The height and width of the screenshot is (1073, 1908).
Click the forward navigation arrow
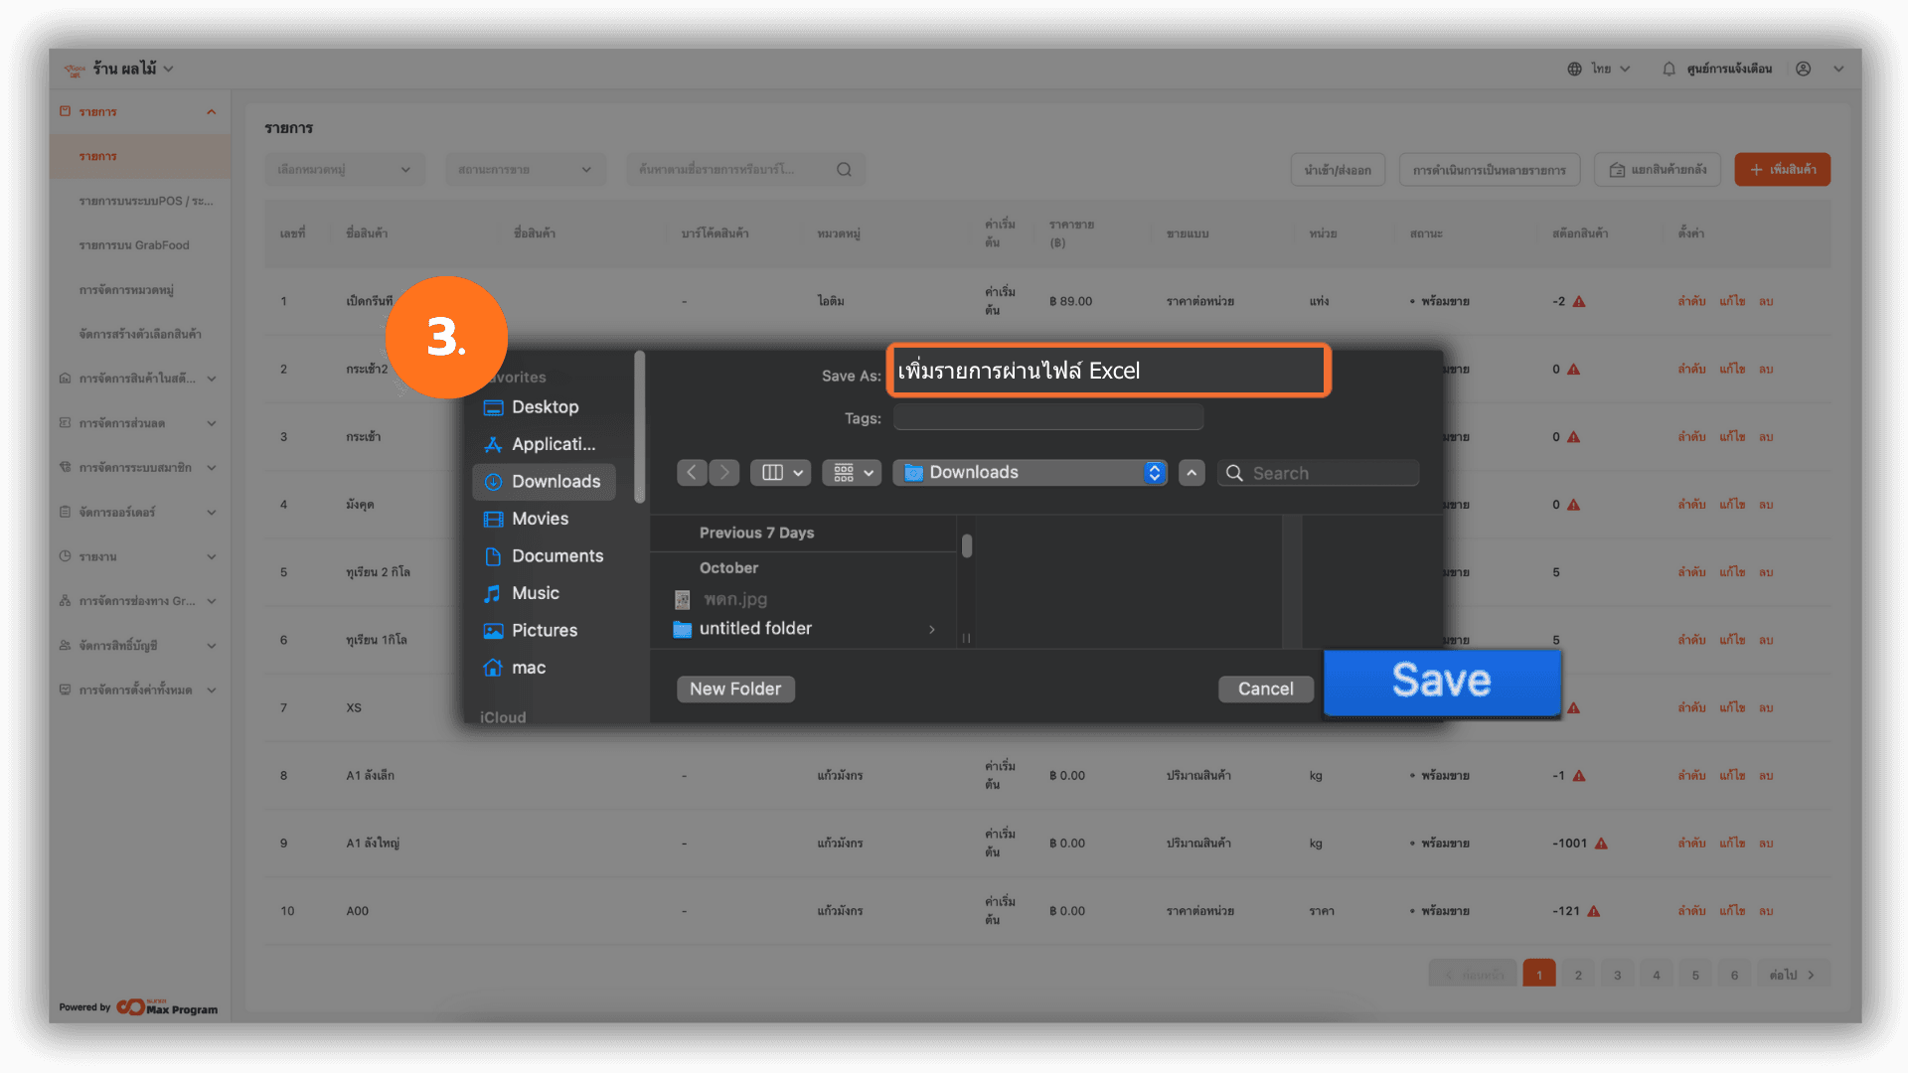[x=724, y=473]
